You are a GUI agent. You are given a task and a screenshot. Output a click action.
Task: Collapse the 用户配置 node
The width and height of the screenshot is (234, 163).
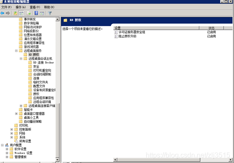2,145
